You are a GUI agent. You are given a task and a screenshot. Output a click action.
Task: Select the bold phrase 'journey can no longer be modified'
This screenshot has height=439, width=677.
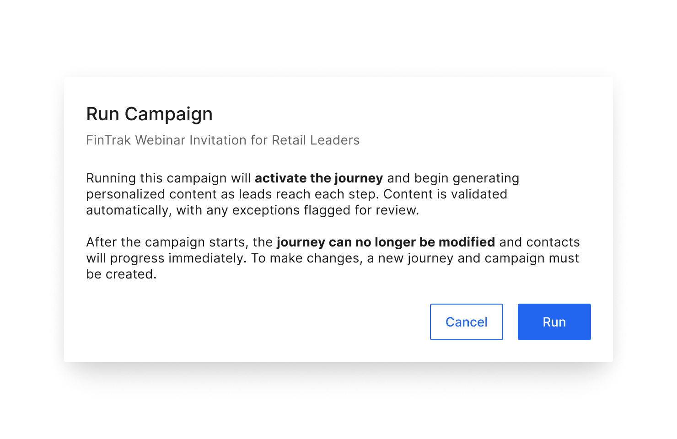(x=386, y=242)
